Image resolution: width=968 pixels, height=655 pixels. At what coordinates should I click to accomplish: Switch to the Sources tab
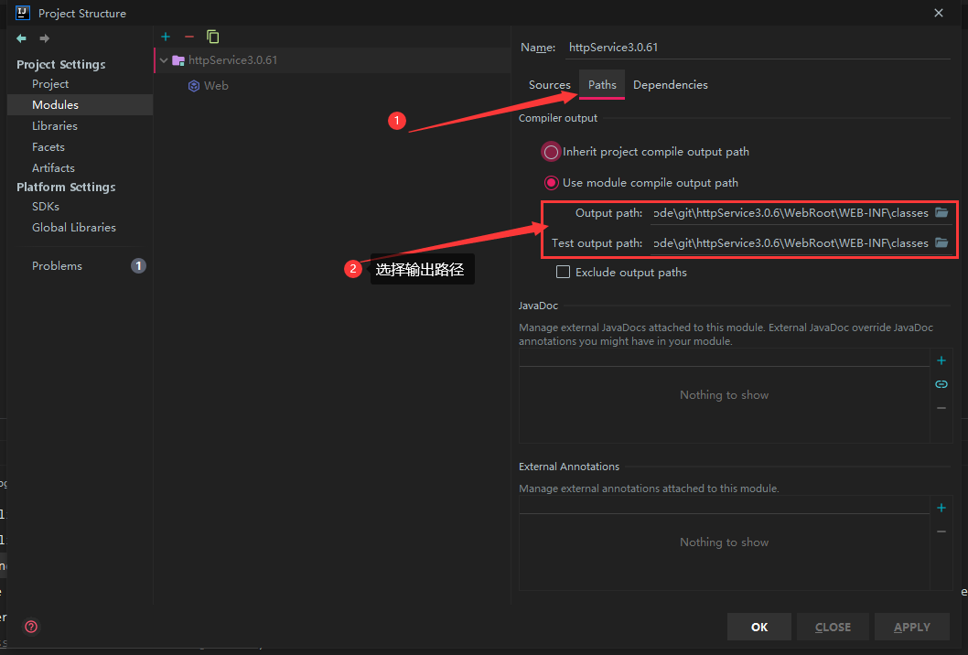(549, 84)
